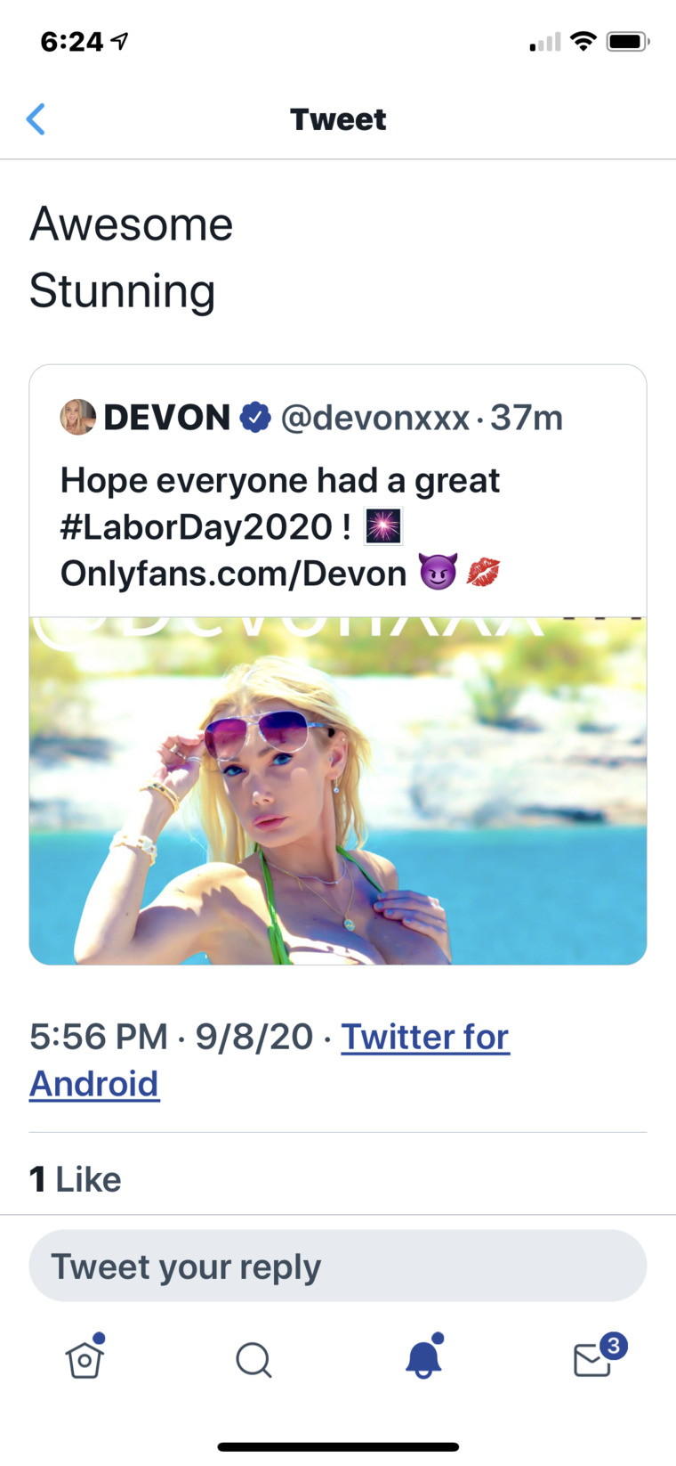Tap the back arrow to return
This screenshot has height=1466, width=676.
pyautogui.click(x=36, y=118)
